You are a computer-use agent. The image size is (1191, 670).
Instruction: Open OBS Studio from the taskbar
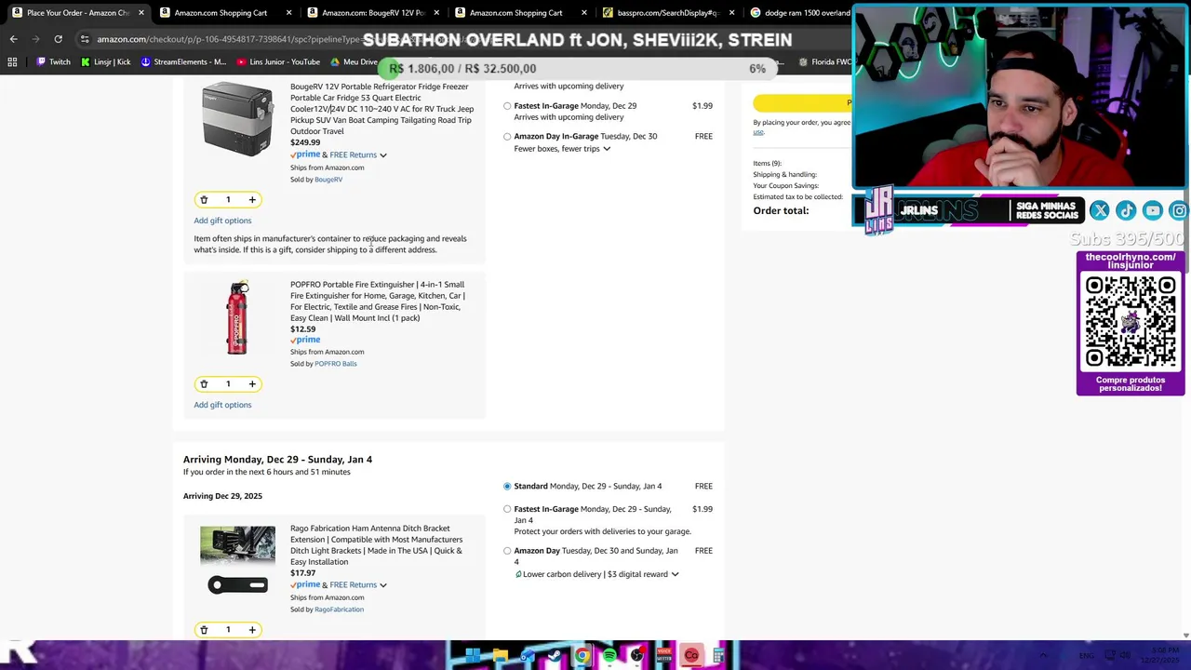636,656
